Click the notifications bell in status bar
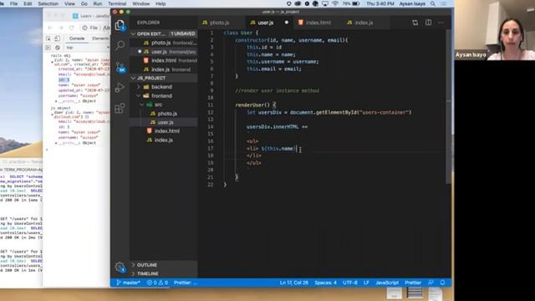535x301 pixels. (x=442, y=283)
